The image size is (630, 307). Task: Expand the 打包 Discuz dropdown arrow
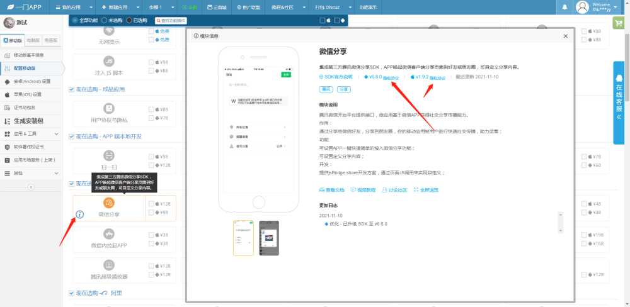[350, 7]
